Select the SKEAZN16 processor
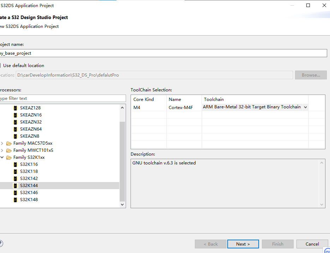Screen dimensions: 330x253 click(31, 115)
